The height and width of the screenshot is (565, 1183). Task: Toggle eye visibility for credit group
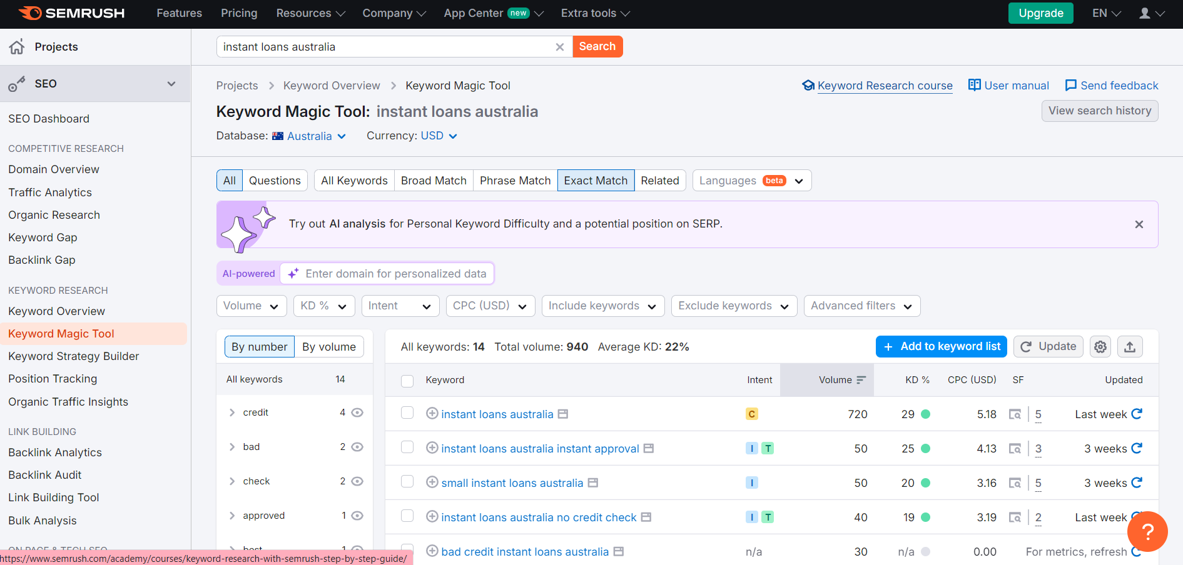(x=357, y=412)
